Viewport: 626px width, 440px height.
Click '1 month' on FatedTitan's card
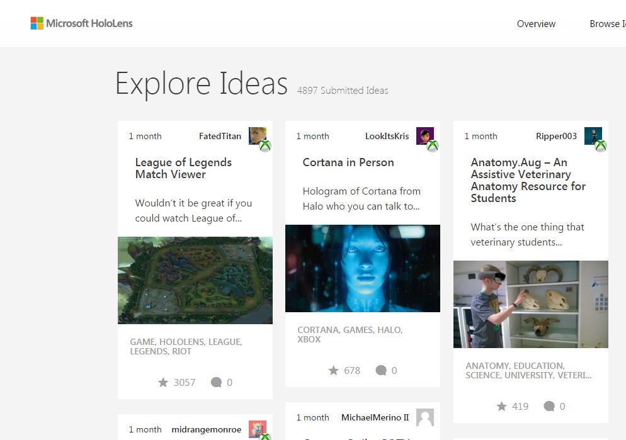coord(145,136)
